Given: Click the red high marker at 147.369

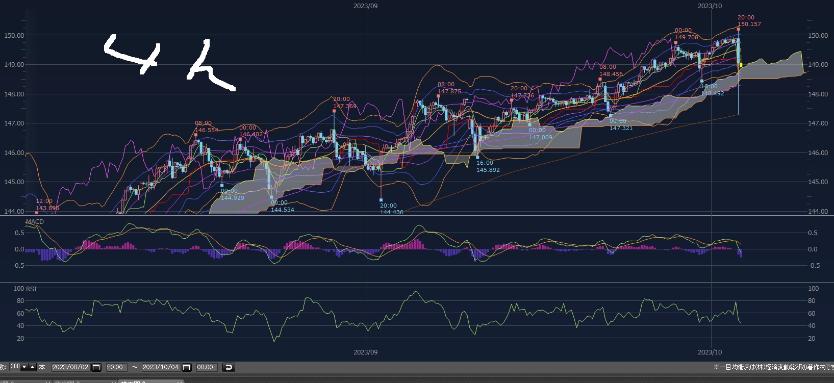Looking at the screenshot, I should (334, 112).
